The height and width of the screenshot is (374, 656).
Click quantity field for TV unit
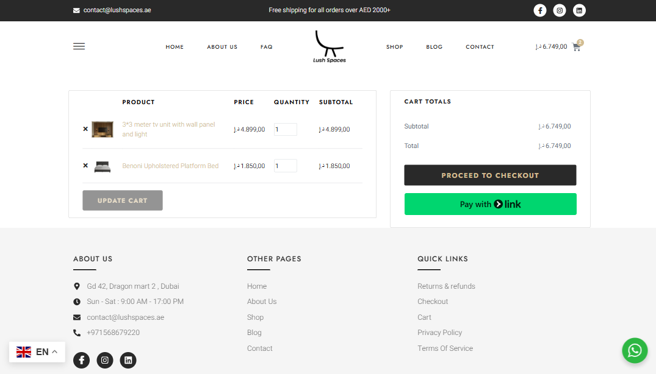pos(285,130)
